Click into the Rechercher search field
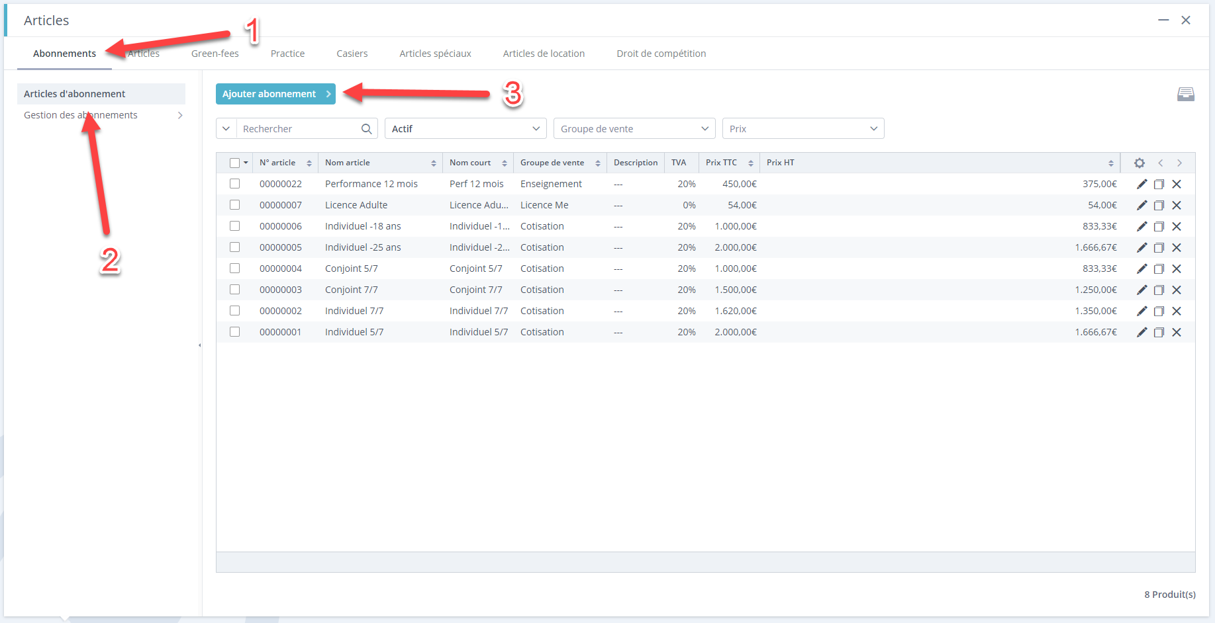Viewport: 1215px width, 623px height. pyautogui.click(x=299, y=128)
